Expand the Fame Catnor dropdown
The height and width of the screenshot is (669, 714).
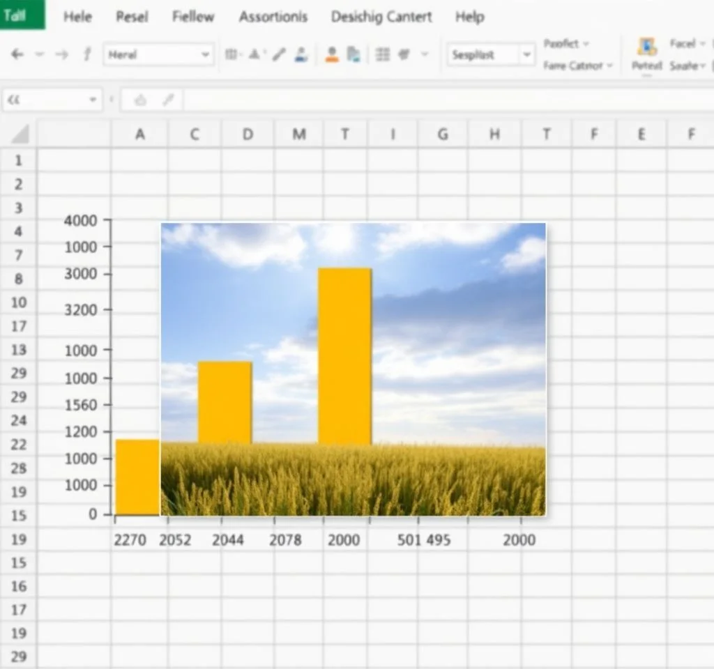609,66
